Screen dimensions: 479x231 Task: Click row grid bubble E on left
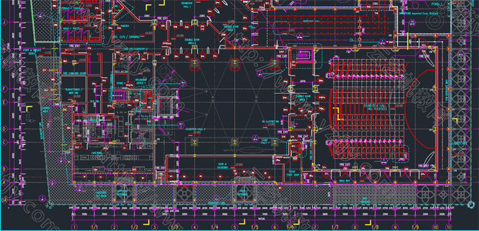click(4, 102)
